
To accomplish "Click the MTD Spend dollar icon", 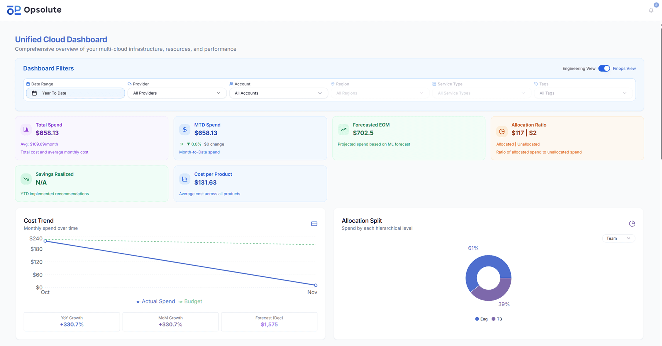I will pos(184,129).
